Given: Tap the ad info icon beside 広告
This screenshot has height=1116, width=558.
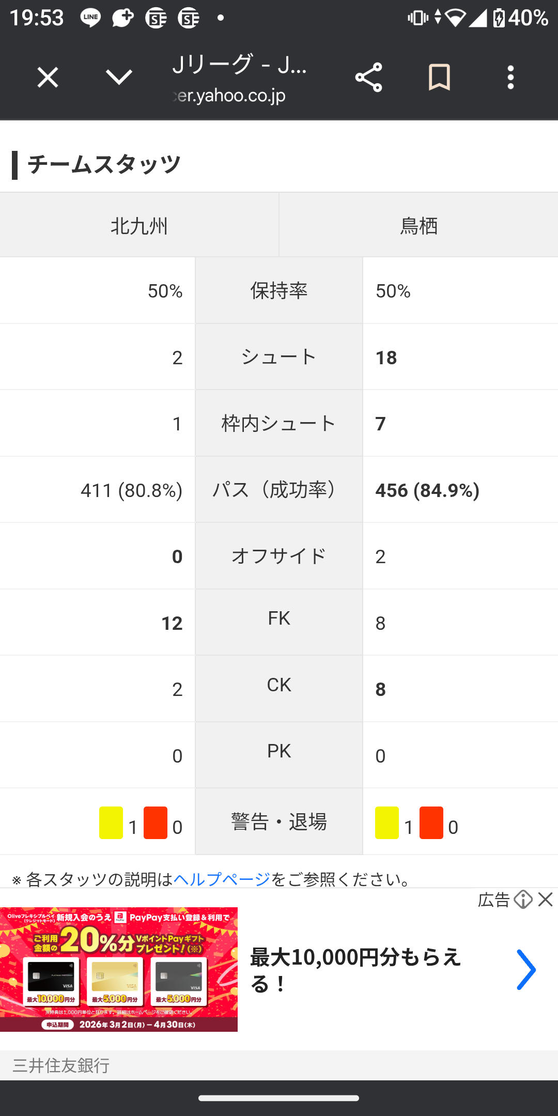Looking at the screenshot, I should click(x=523, y=900).
